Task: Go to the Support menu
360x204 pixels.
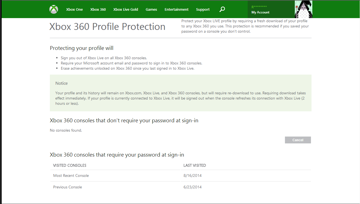Action: coord(203,9)
